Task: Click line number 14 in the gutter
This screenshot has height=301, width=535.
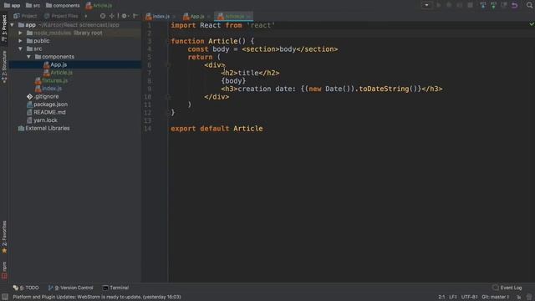Action: [x=148, y=129]
